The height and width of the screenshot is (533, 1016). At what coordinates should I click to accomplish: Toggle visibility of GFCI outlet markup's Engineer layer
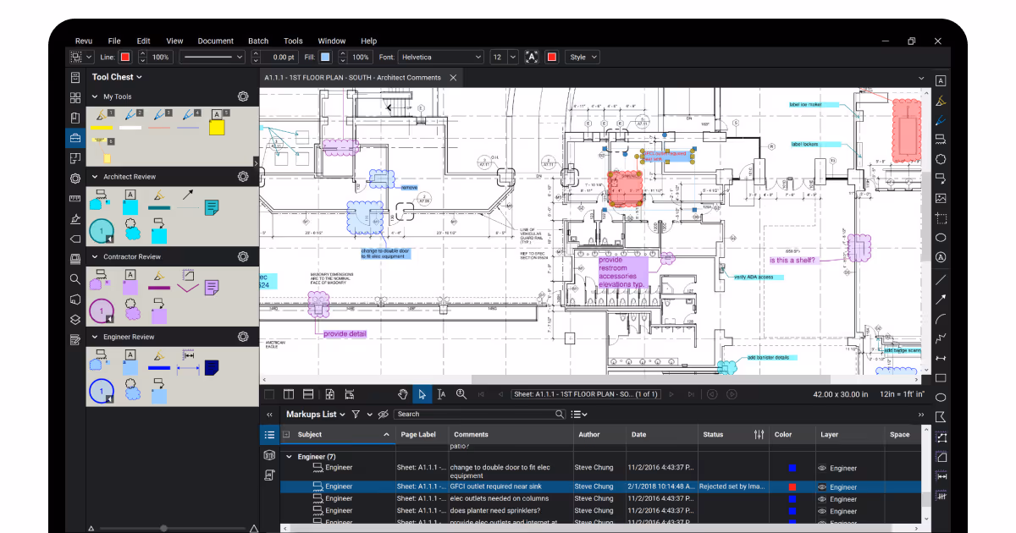(822, 487)
